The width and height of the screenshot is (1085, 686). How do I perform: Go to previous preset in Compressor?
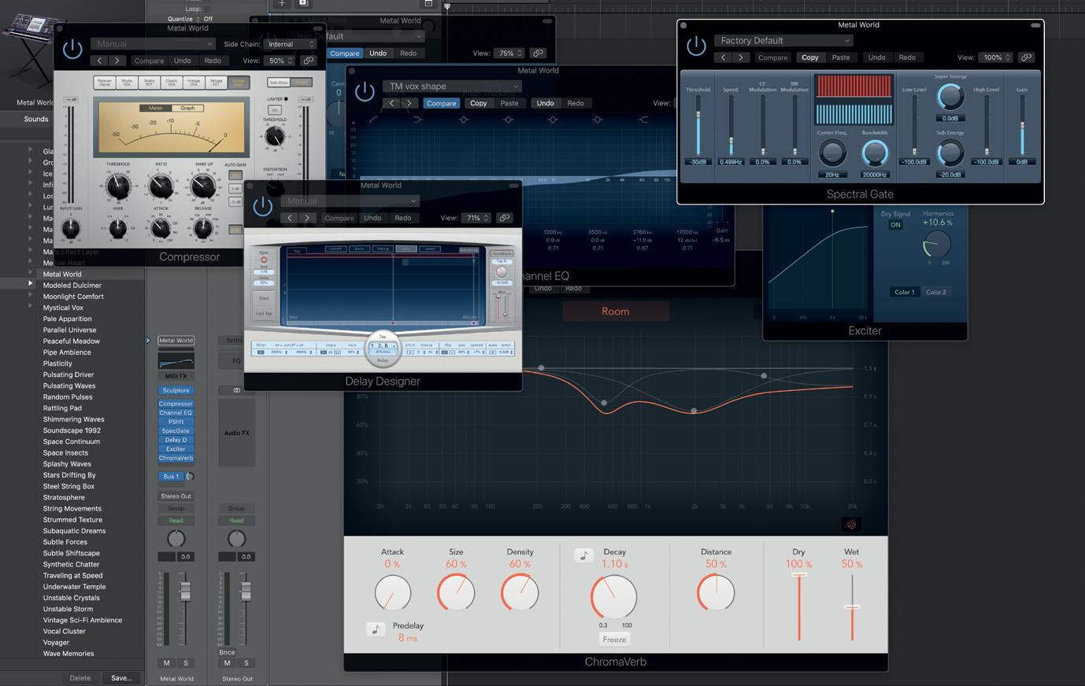(99, 61)
